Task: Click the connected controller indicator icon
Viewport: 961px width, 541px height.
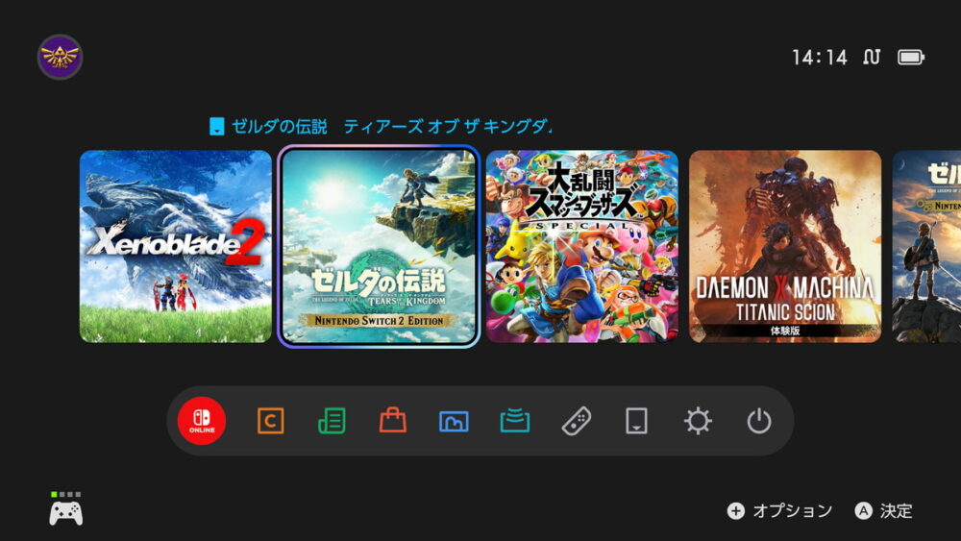Action: (66, 508)
